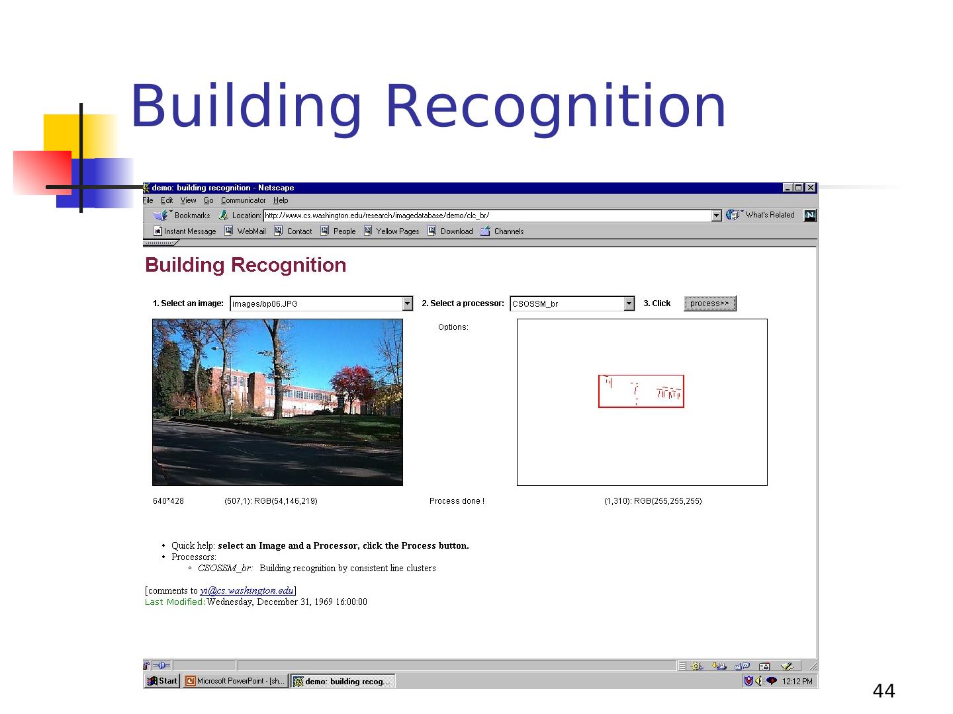Open the Contact personal toolbar shortcut

293,231
